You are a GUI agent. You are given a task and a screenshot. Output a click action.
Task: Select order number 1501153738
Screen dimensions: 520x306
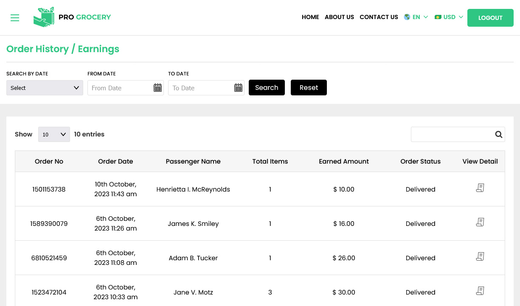click(49, 189)
